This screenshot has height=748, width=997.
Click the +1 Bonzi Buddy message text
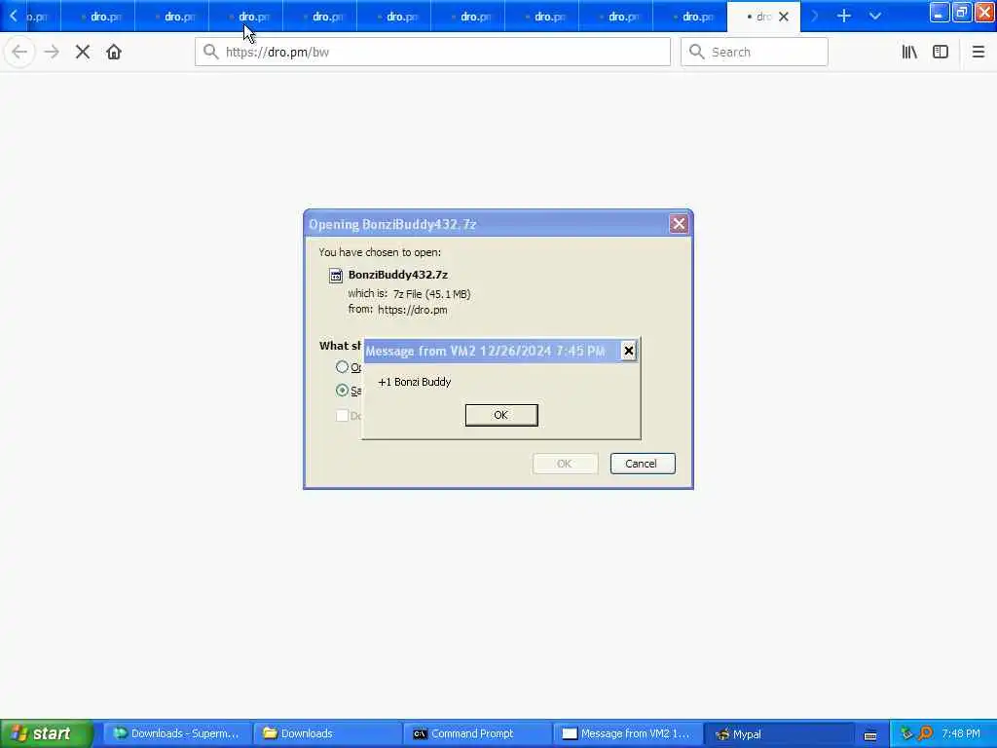coord(415,382)
